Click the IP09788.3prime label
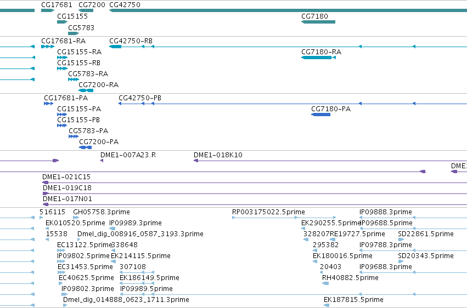 point(386,245)
